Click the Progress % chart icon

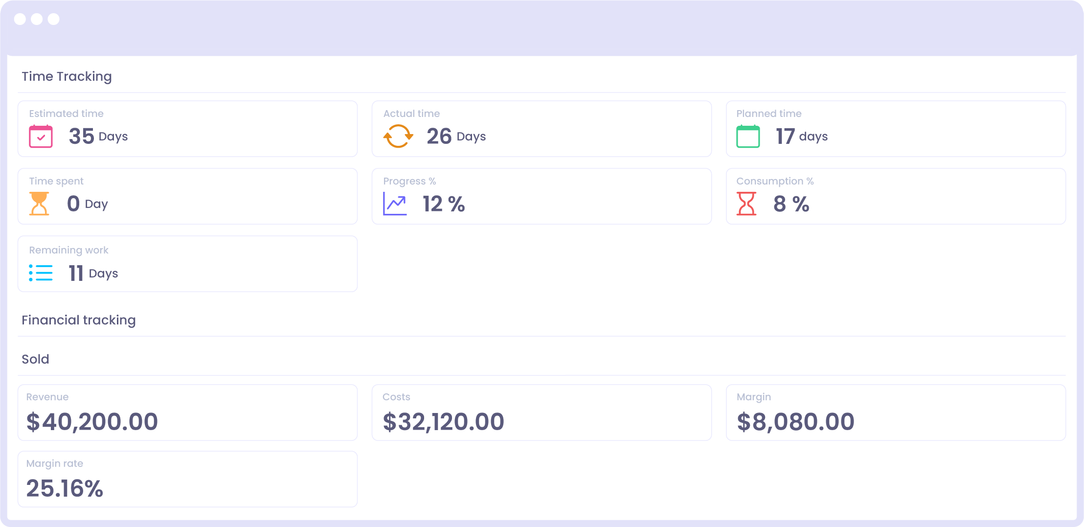click(x=395, y=204)
